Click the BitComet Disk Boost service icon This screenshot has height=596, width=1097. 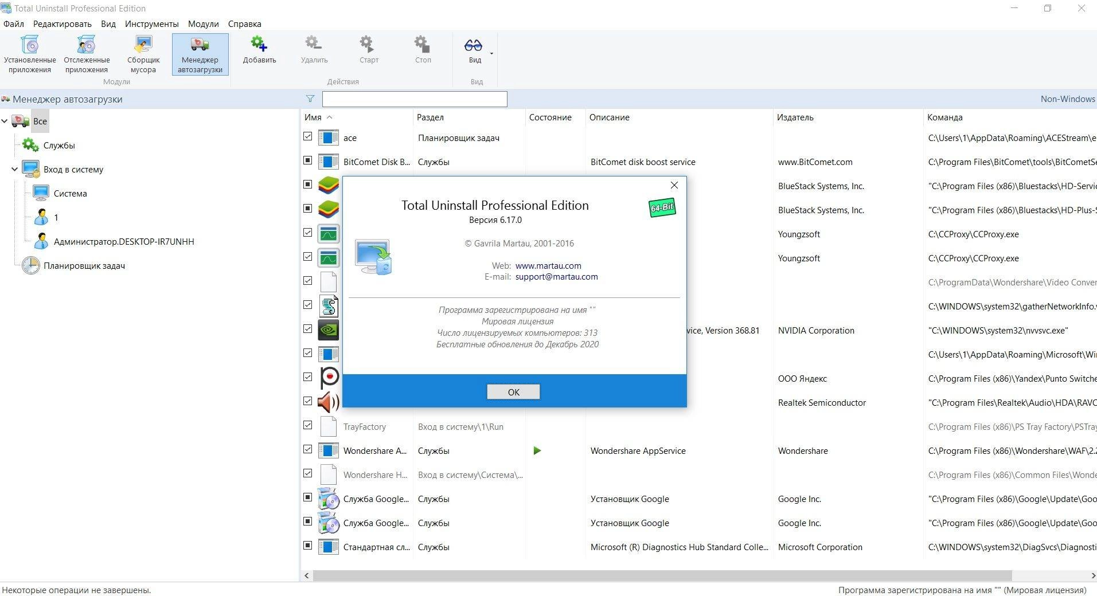click(x=329, y=162)
